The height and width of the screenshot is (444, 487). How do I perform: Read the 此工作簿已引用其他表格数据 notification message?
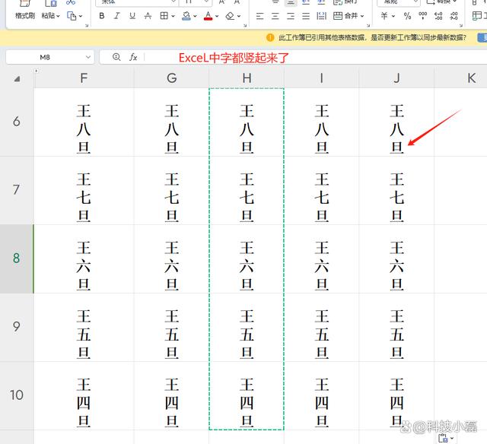(x=372, y=37)
